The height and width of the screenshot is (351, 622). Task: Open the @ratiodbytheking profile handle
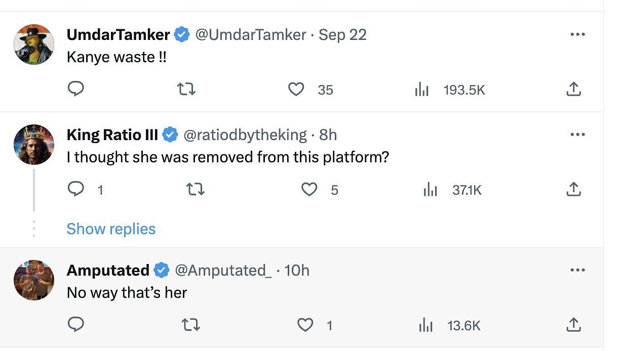click(245, 135)
